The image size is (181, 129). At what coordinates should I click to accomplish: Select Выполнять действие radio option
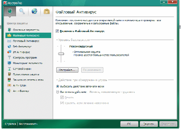[x=58, y=92]
